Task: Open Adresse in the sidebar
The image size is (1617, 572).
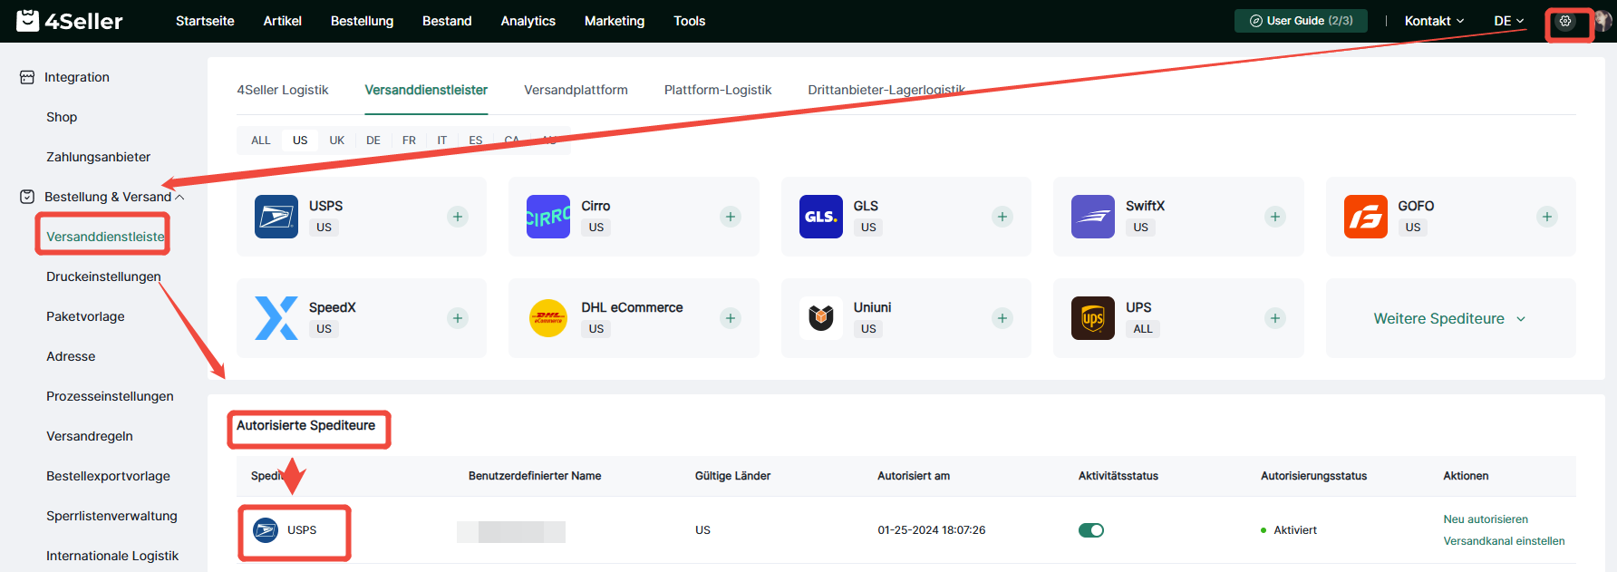Action: (x=71, y=356)
